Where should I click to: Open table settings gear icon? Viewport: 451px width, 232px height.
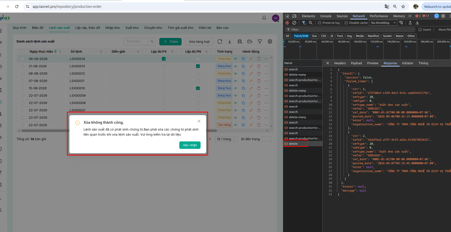(270, 41)
